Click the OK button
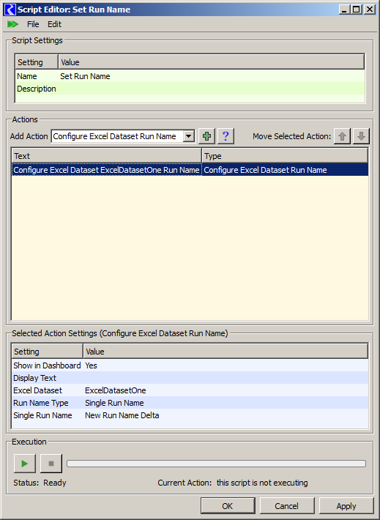Viewport: 380px width, 520px height. pyautogui.click(x=228, y=506)
